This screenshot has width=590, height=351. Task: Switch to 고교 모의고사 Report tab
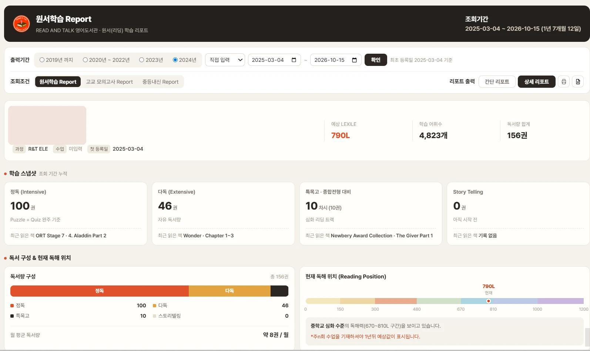109,82
